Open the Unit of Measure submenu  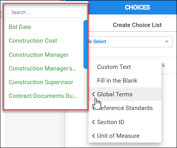[x=125, y=136]
